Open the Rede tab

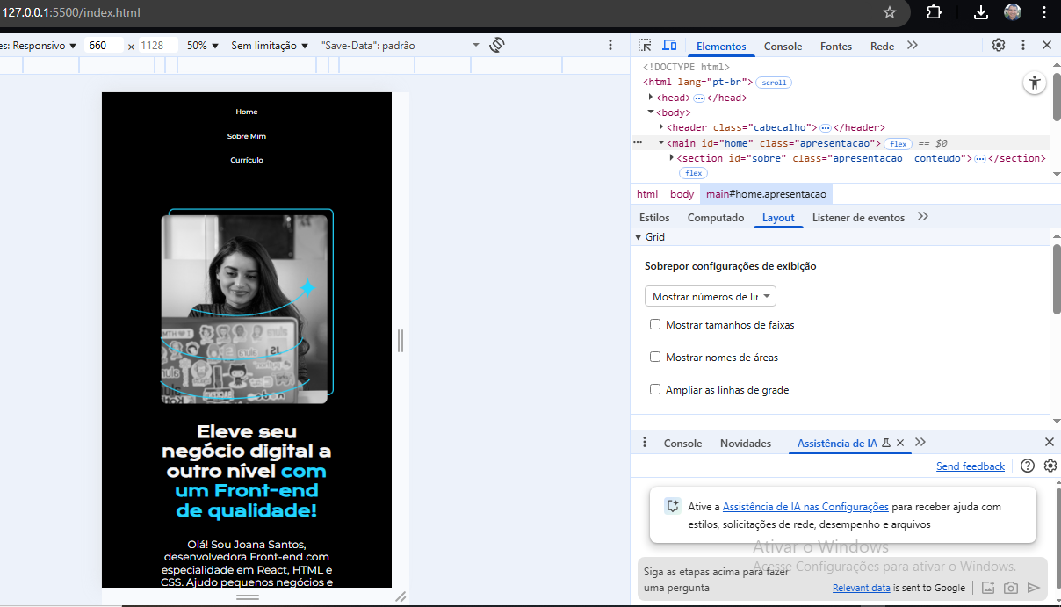[882, 47]
